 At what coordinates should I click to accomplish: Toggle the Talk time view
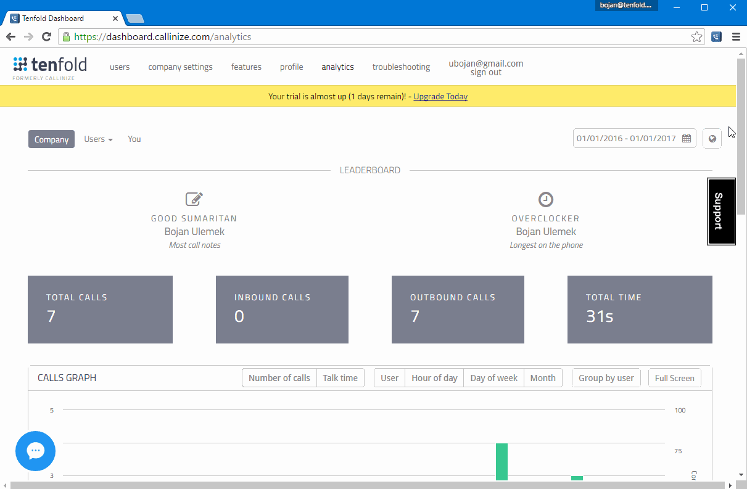pos(340,377)
